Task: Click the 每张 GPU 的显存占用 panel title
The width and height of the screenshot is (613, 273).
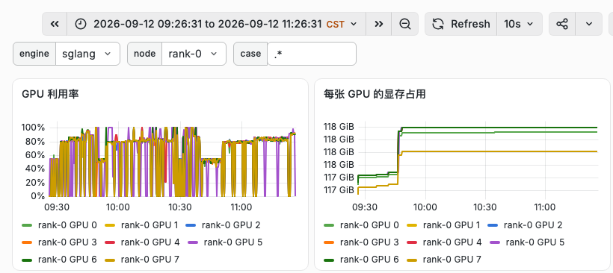Action: tap(375, 94)
